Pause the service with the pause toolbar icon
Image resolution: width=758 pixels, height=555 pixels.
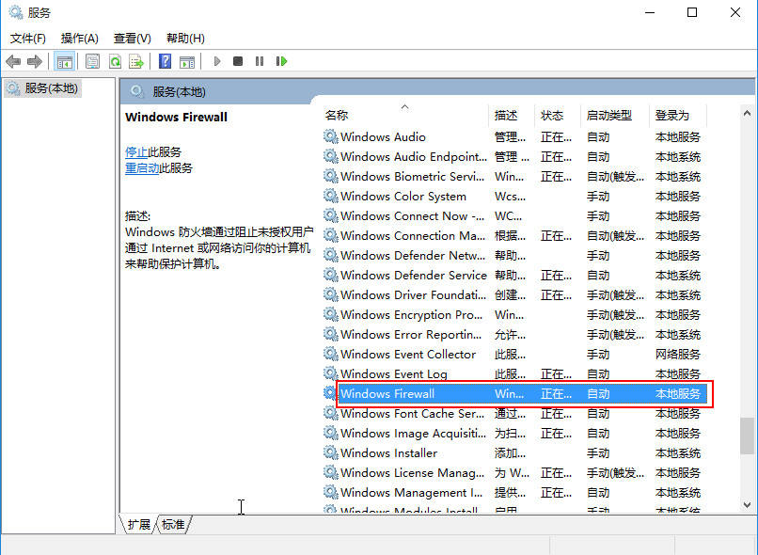point(260,60)
